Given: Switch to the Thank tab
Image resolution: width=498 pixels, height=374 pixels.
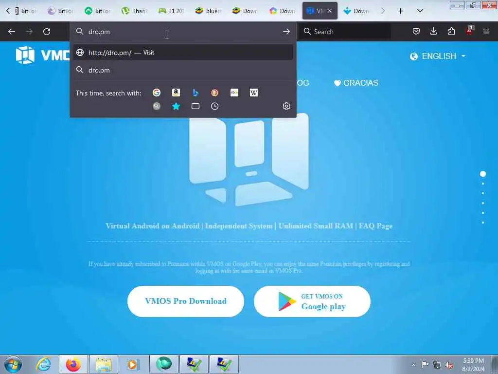Looking at the screenshot, I should pos(134,11).
